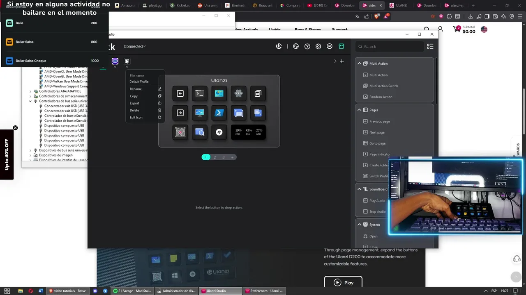Select the purple robot profile icon
This screenshot has width=526, height=295.
[x=115, y=61]
